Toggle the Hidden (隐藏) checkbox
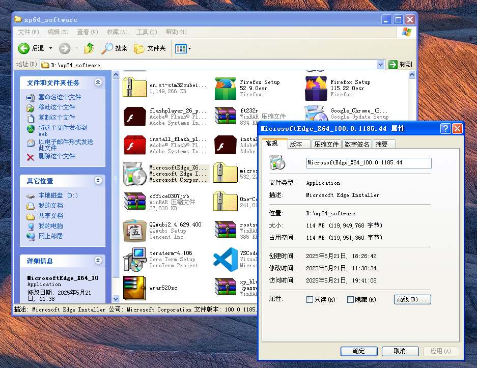 (x=350, y=300)
